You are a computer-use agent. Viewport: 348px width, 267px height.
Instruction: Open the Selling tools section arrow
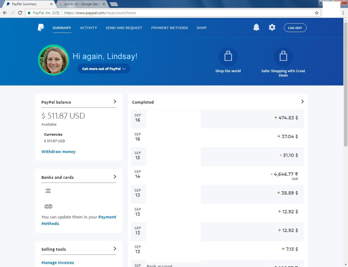point(115,249)
